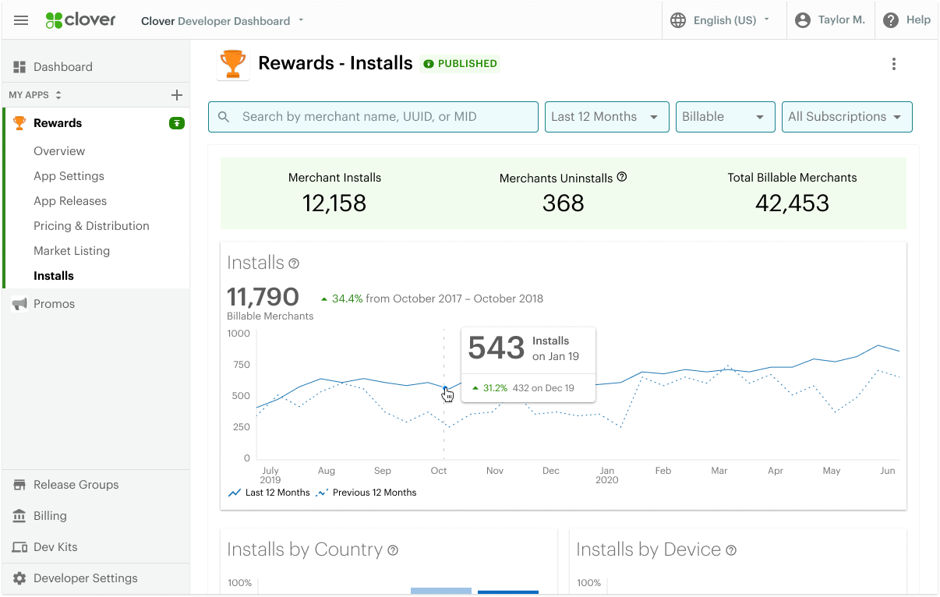This screenshot has width=940, height=597.
Task: Click Total Billable Merchants value 42,453
Action: [x=792, y=203]
